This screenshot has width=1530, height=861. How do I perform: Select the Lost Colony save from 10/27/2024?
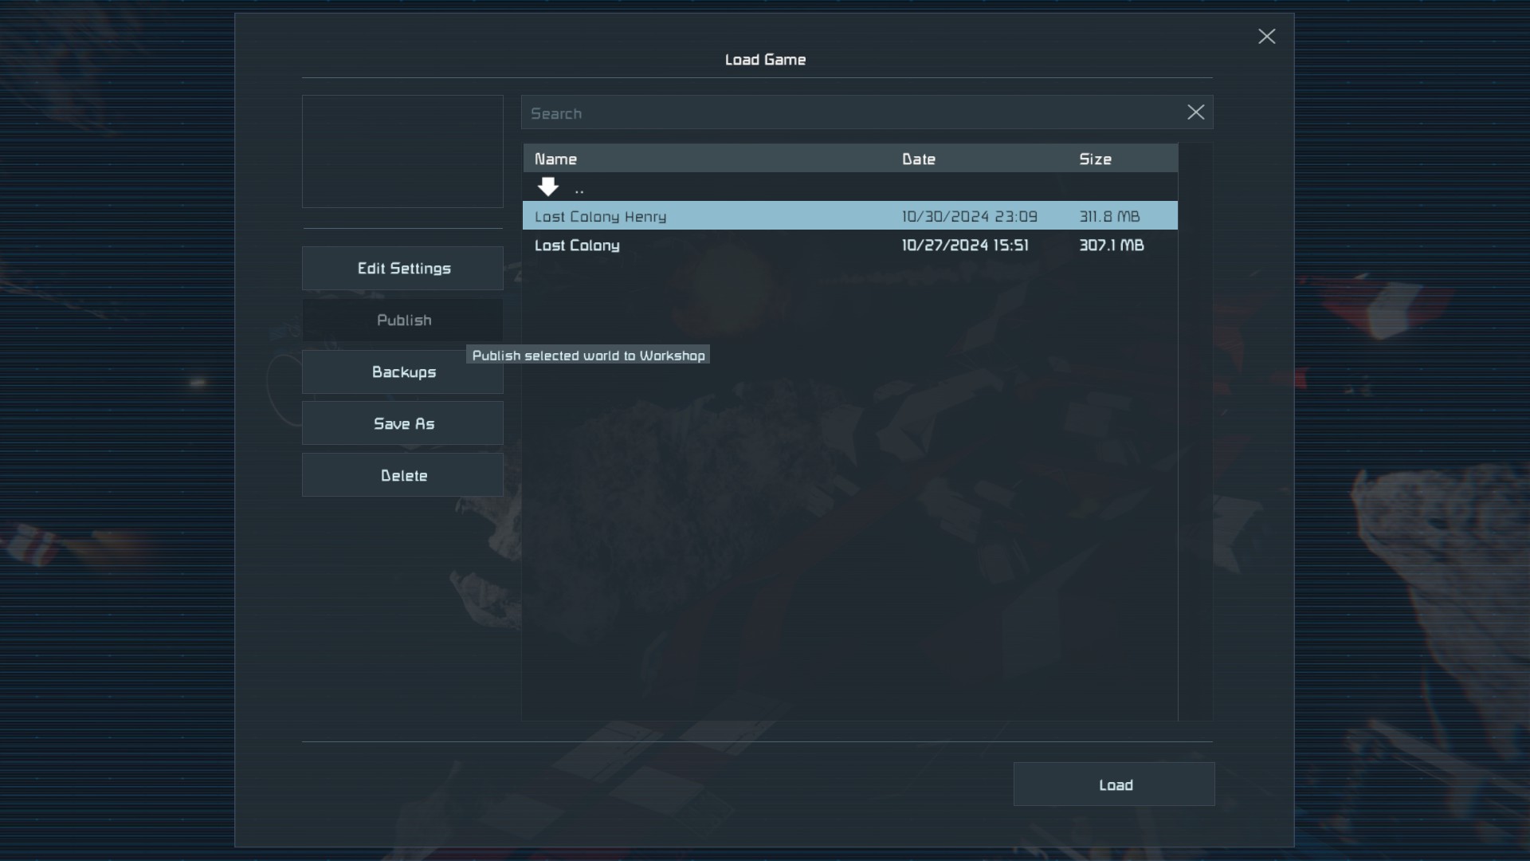pos(577,246)
